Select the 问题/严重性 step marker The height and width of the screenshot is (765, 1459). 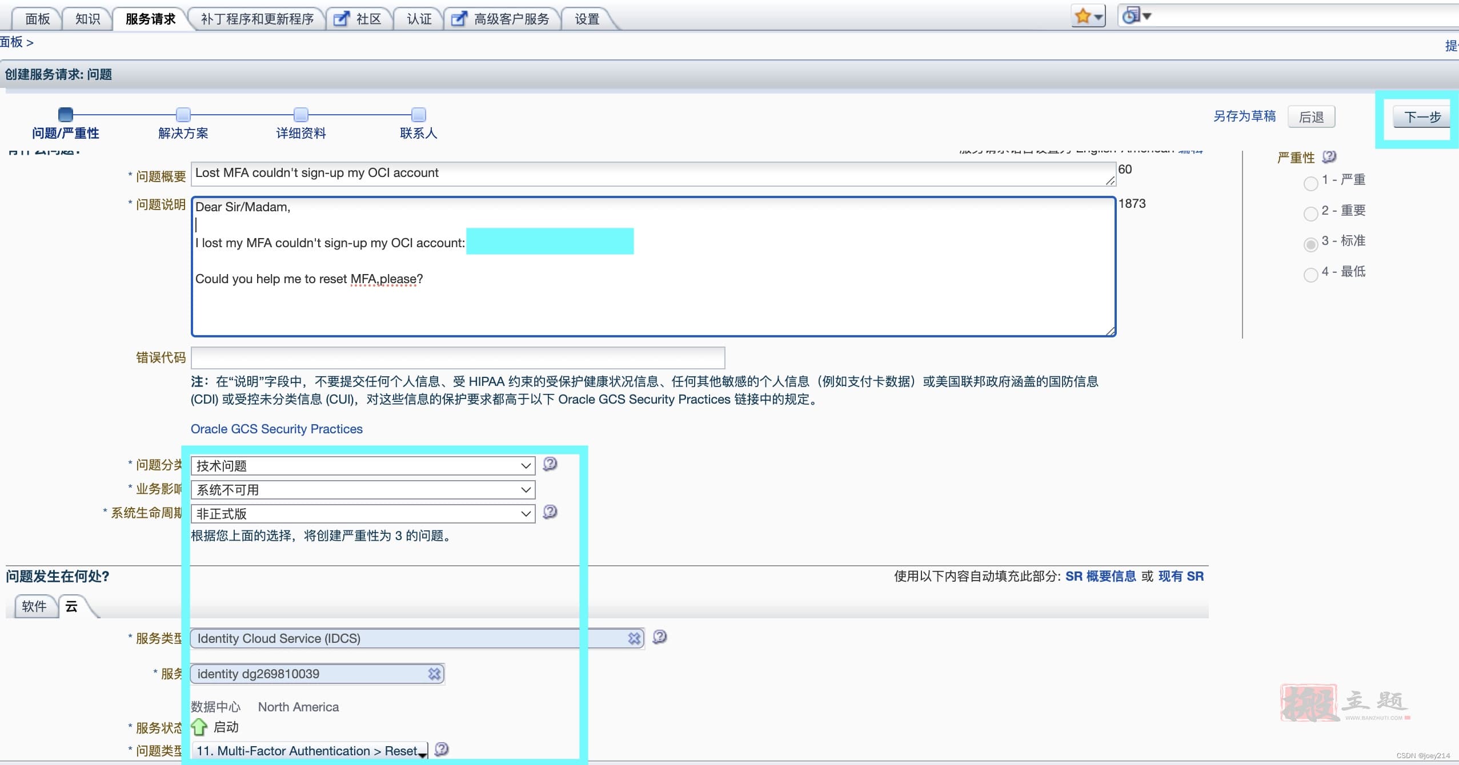(66, 114)
